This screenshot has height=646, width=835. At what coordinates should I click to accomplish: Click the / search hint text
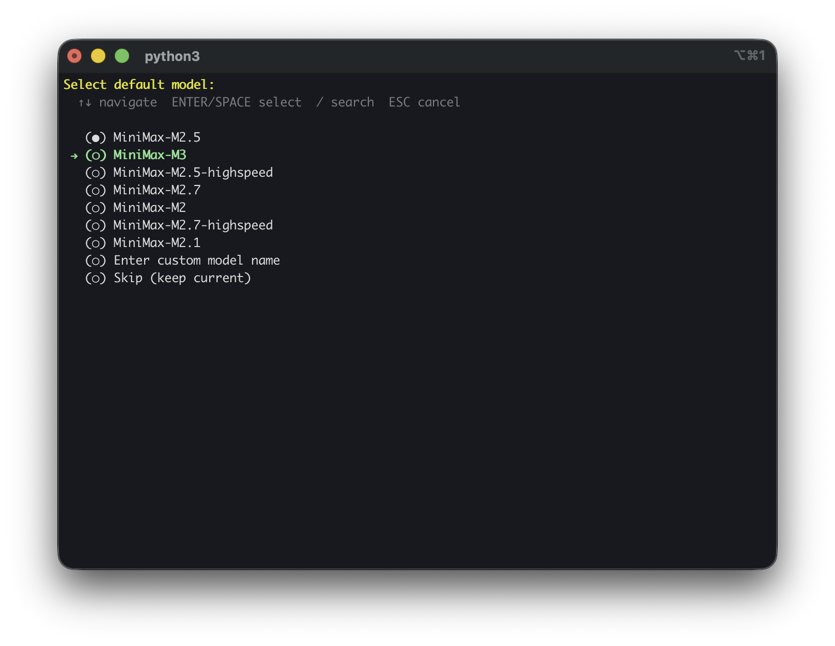point(345,102)
